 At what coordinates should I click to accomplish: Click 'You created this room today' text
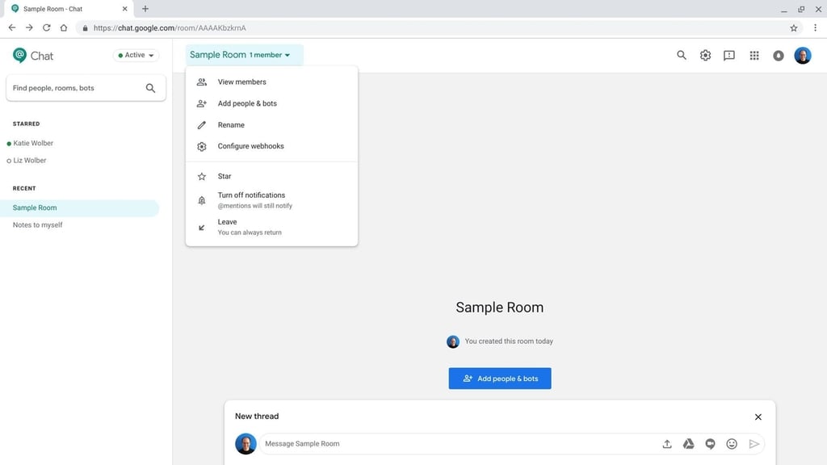(509, 341)
